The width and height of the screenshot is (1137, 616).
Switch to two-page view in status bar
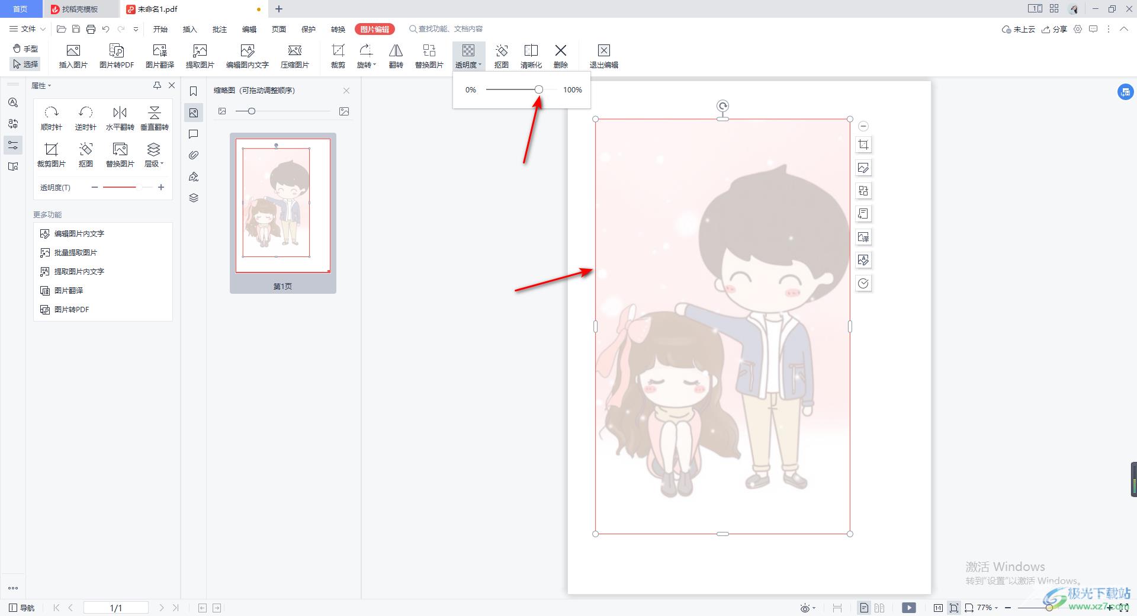pos(879,608)
